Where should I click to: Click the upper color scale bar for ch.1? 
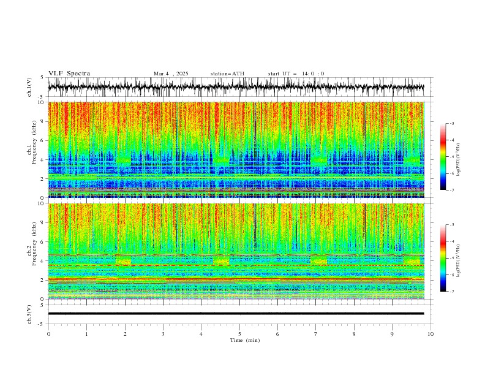[x=443, y=157]
